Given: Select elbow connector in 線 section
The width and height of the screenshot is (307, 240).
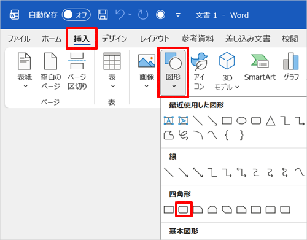Looking at the screenshot, I should click(212, 172).
